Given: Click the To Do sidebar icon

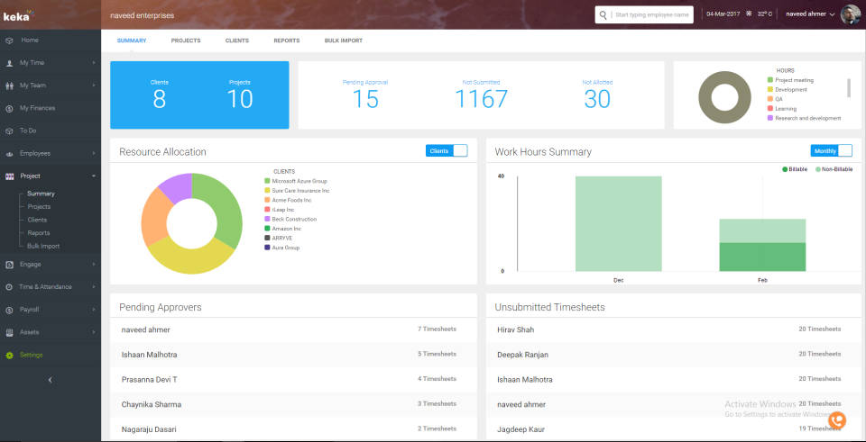Looking at the screenshot, I should [9, 131].
